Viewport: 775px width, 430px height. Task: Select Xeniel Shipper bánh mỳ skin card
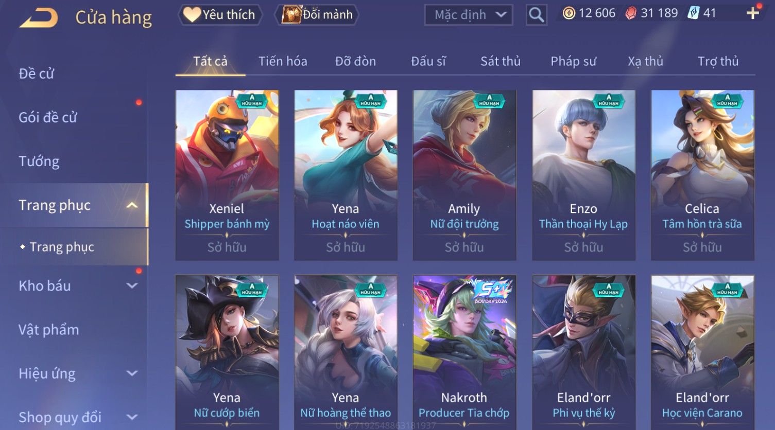[227, 175]
